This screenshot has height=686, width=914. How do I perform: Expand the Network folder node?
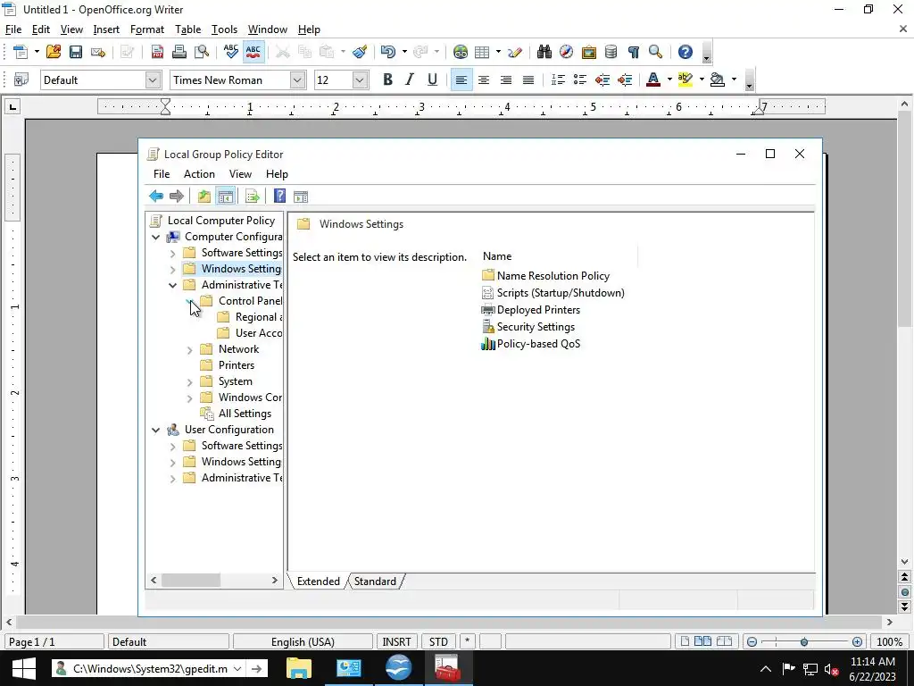[189, 350]
